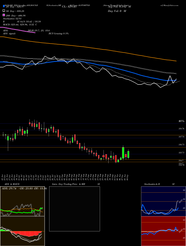Click the 347.74 price axis label
Screen dimensions: 186x246
[x=181, y=137]
